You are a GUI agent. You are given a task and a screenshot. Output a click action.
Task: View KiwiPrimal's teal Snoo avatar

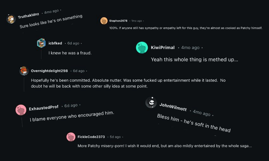pyautogui.click(x=142, y=47)
